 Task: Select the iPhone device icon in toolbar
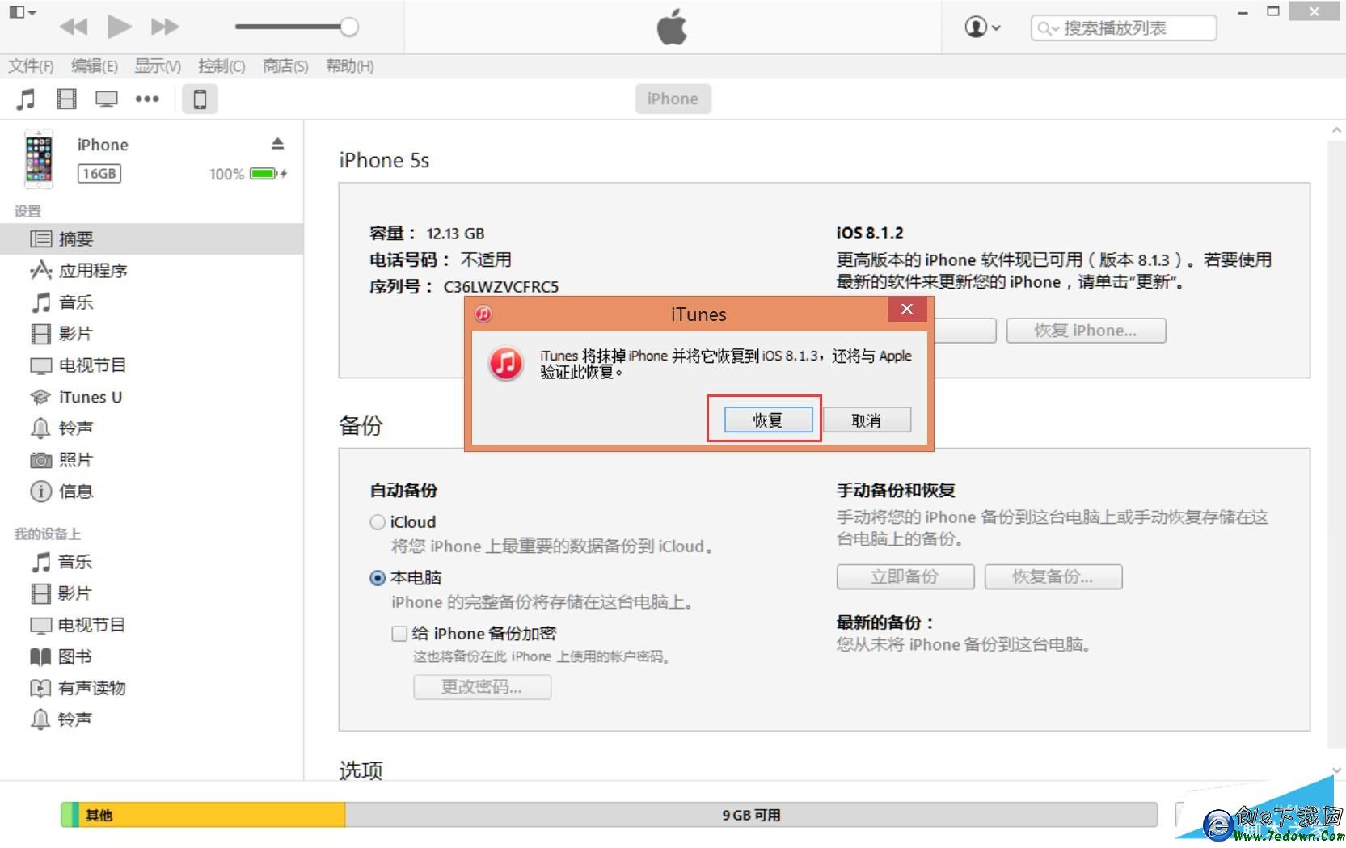tap(200, 99)
